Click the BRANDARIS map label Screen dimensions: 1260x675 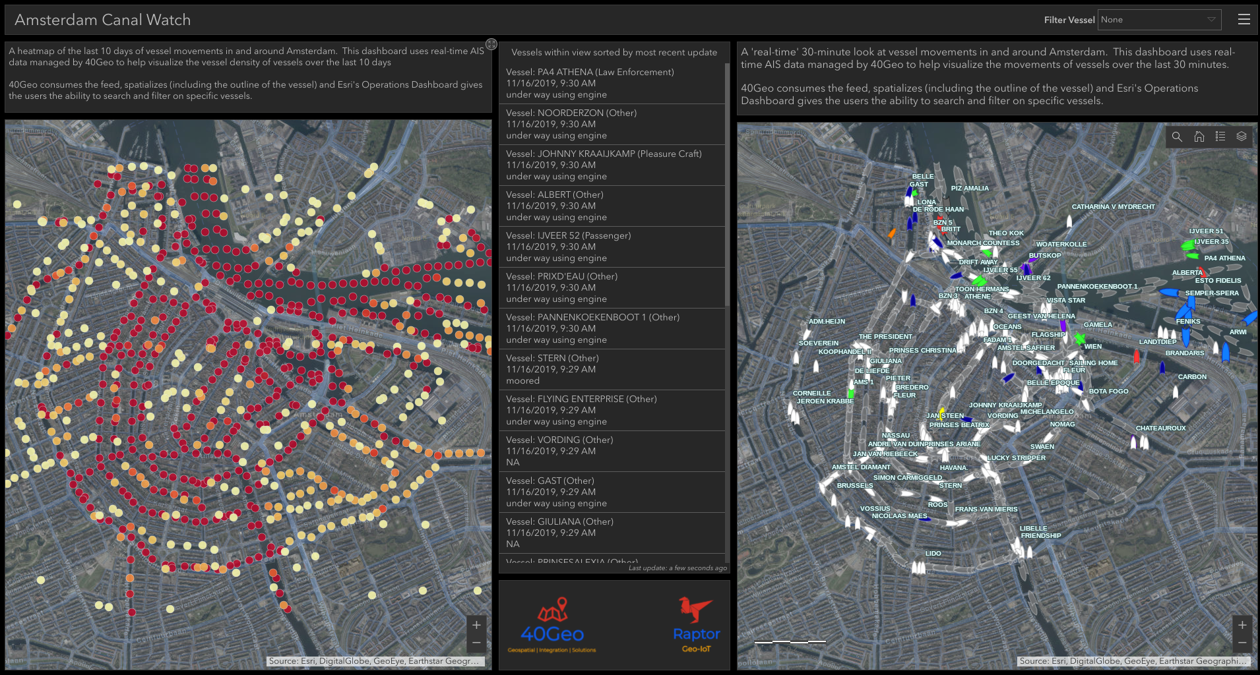pos(1185,353)
